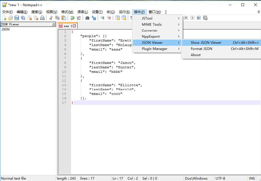Viewport: 261px width, 181px height.
Task: Open the 搜索(S) menu
Action: click(37, 12)
